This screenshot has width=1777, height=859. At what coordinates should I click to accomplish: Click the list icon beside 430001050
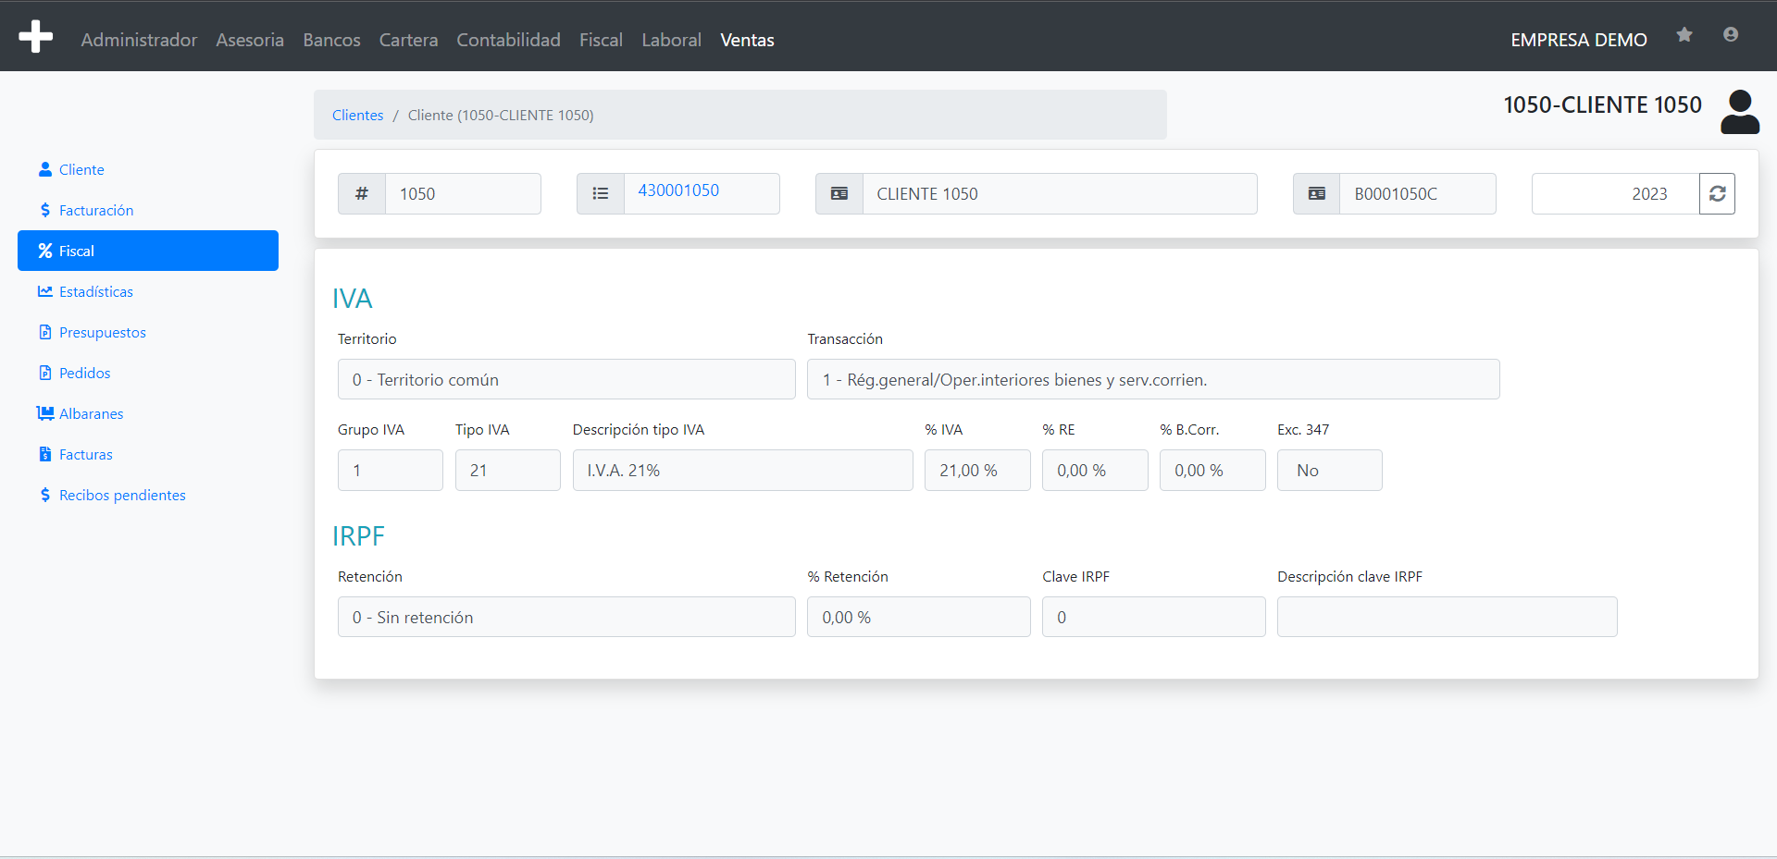point(601,193)
